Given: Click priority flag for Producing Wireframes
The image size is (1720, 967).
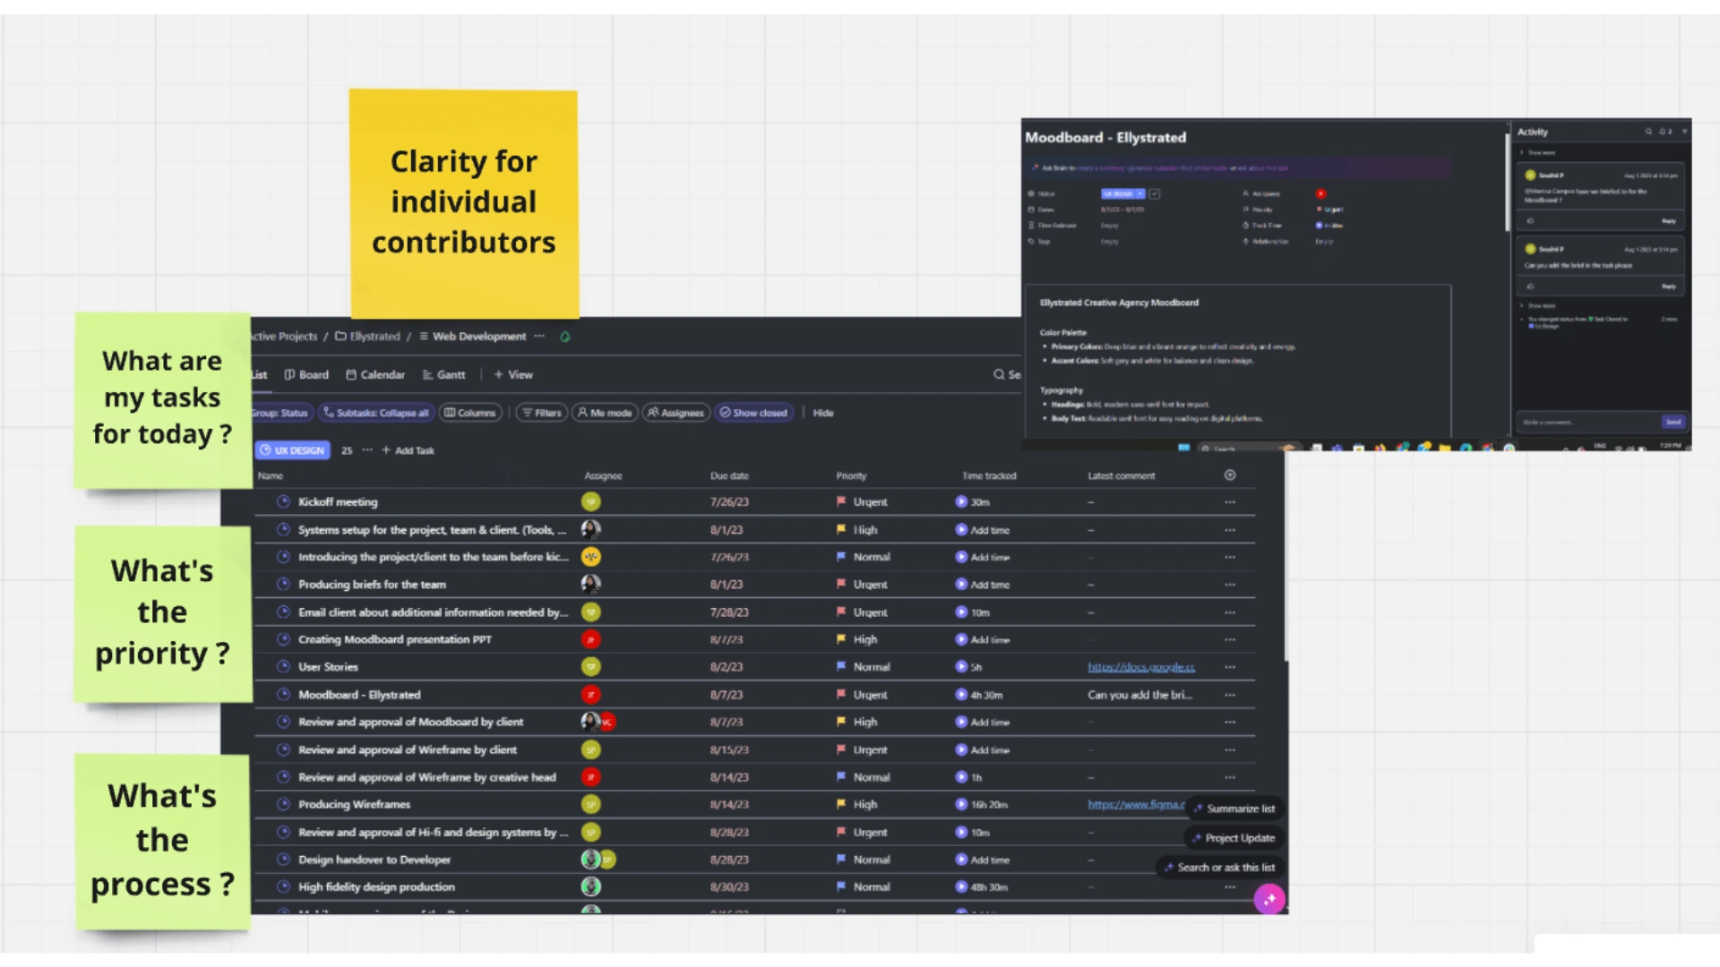Looking at the screenshot, I should [841, 804].
